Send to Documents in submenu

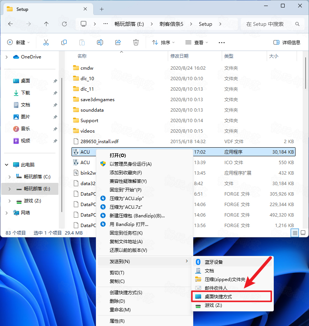(232, 271)
